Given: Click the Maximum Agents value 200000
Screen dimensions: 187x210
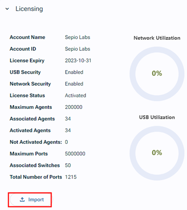Looking at the screenshot, I should tap(74, 107).
